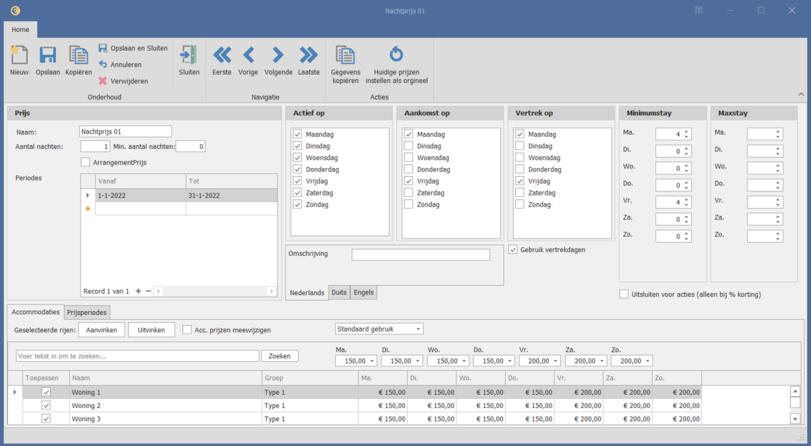Click Verwijderen red cross
This screenshot has width=811, height=446.
click(x=103, y=81)
